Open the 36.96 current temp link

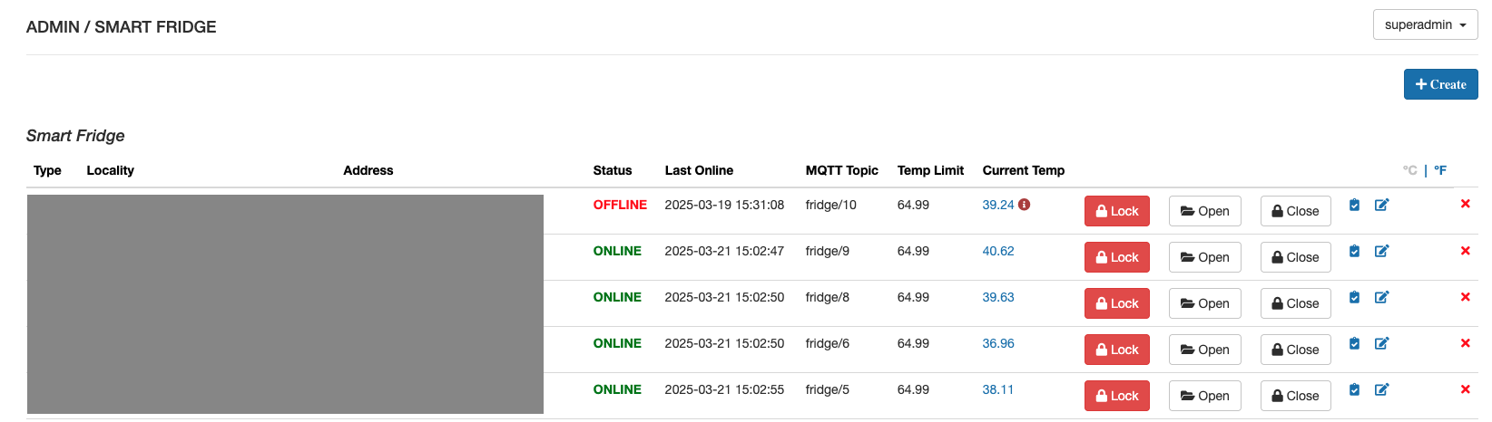click(997, 343)
